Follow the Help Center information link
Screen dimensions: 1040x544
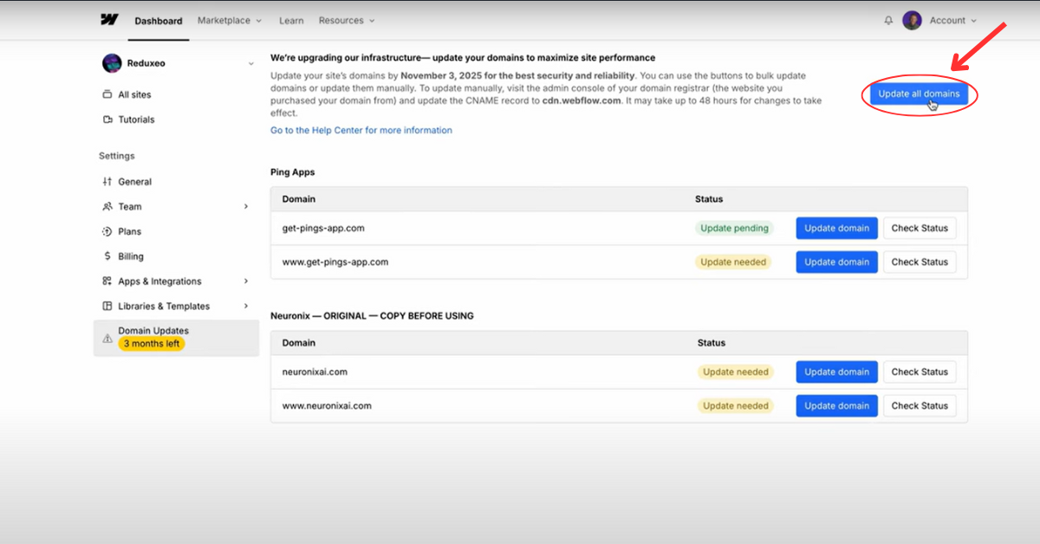(361, 130)
